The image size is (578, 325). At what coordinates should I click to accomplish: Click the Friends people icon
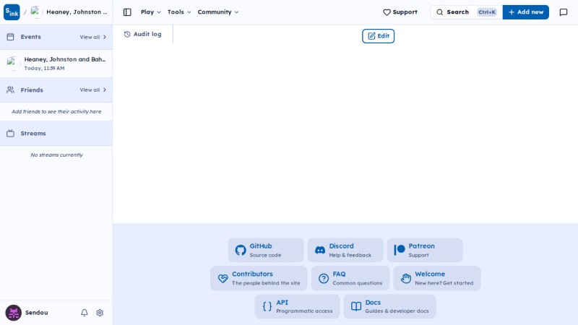[10, 90]
